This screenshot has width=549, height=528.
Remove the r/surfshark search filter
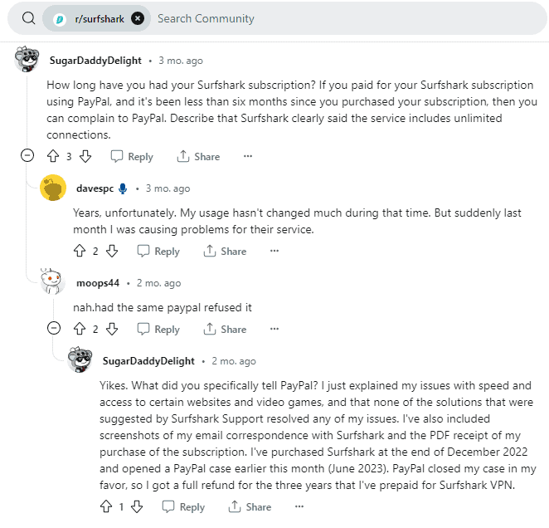pyautogui.click(x=138, y=18)
